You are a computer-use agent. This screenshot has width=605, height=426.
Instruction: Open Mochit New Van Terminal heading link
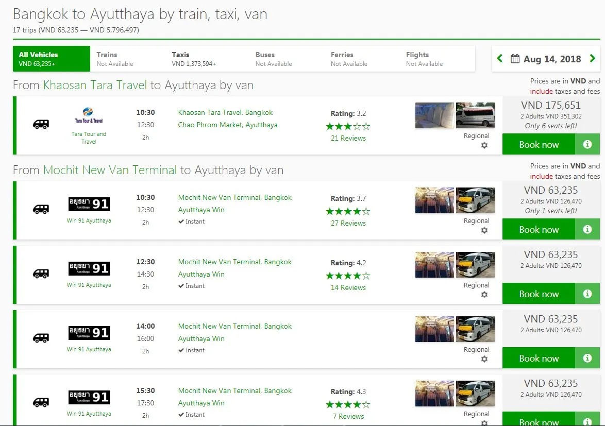[110, 170]
